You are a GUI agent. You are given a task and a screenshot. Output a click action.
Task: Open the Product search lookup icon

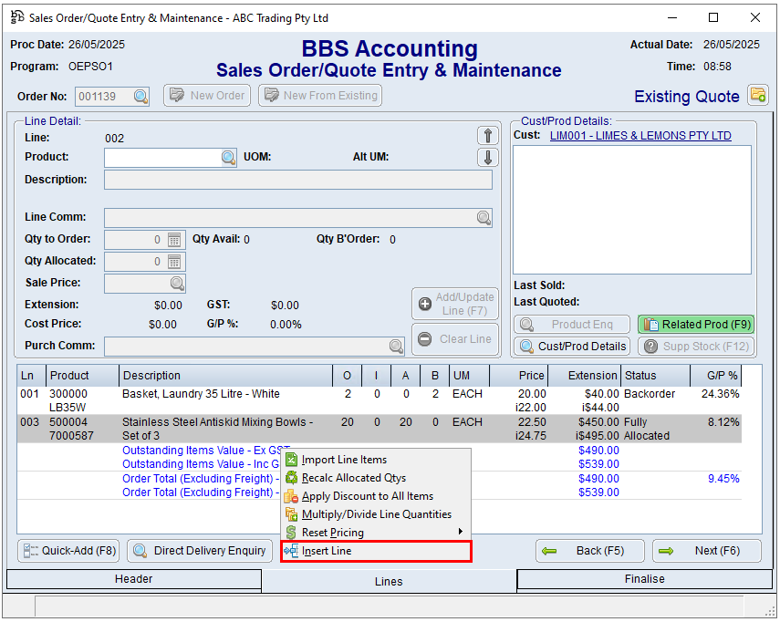pos(228,158)
